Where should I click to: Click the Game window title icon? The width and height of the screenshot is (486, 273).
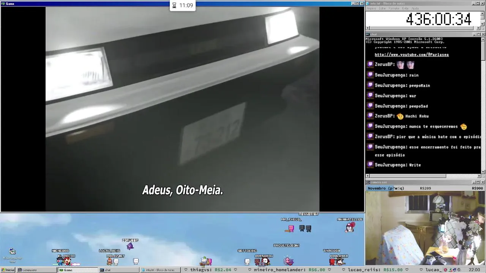tap(3, 3)
